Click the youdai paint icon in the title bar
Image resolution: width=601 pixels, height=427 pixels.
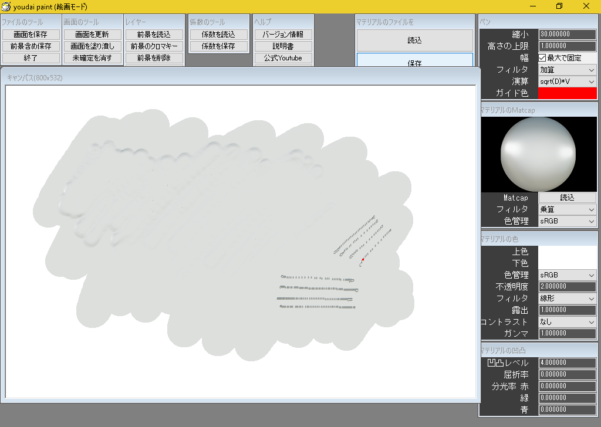pyautogui.click(x=7, y=6)
